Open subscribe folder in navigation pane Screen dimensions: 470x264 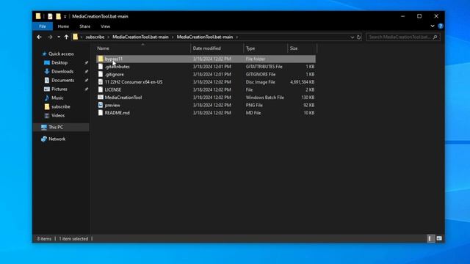click(x=60, y=106)
